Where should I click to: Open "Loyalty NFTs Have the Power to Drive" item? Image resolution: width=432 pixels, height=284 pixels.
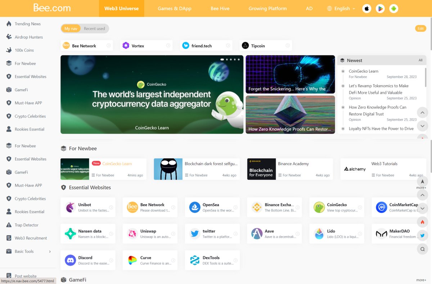(x=381, y=129)
